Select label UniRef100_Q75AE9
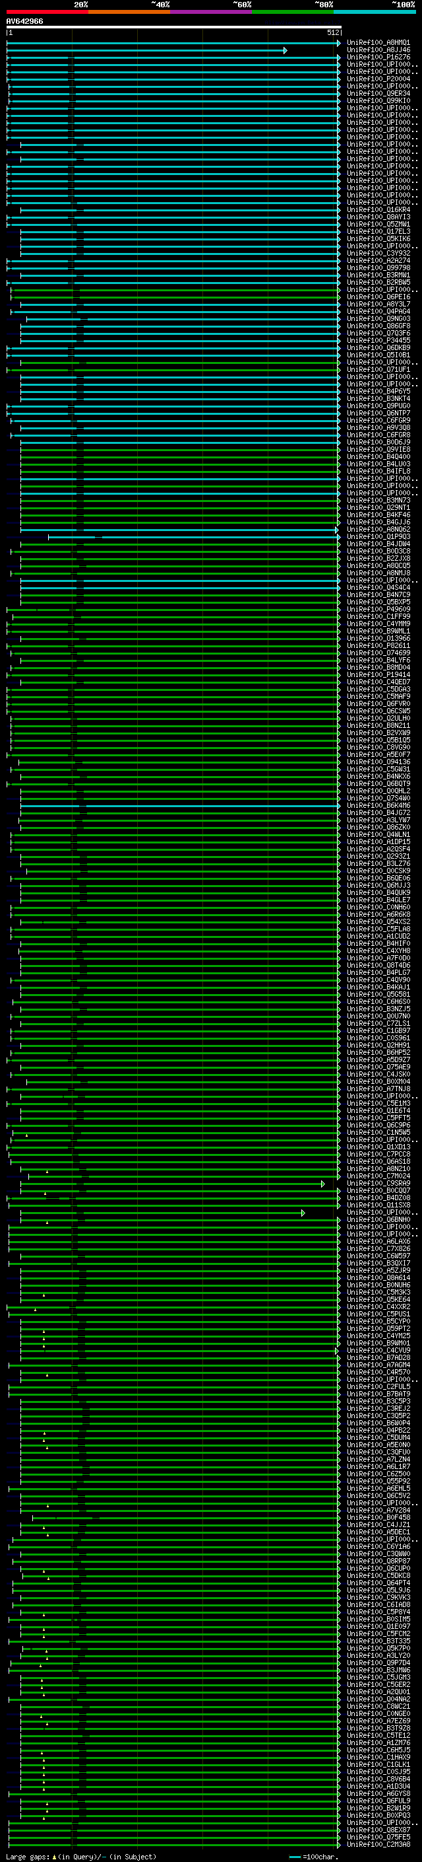This screenshot has width=422, height=1862. (378, 1067)
